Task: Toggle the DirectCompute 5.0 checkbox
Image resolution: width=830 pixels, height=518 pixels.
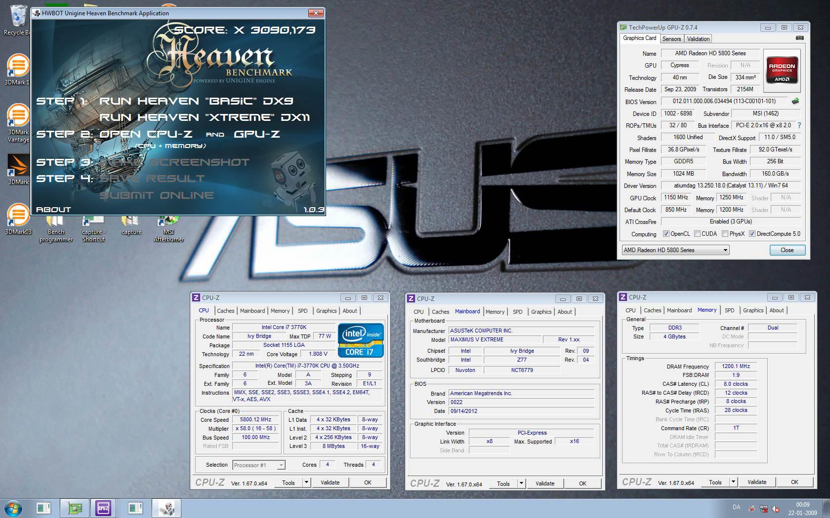Action: click(752, 234)
